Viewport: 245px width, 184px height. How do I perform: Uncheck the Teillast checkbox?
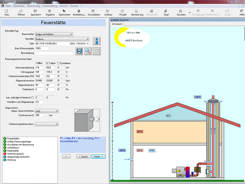47,63
